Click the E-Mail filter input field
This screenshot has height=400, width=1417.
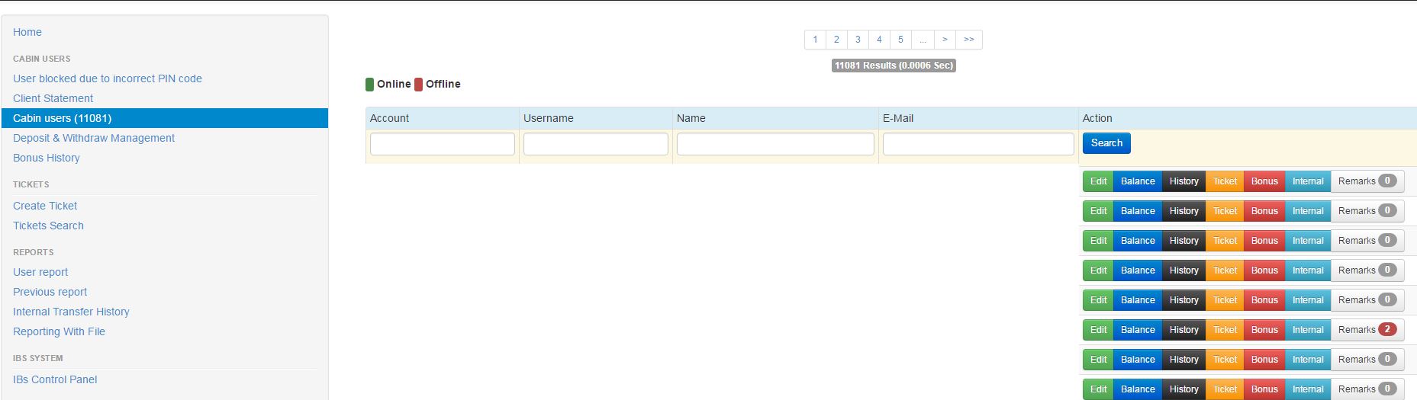[977, 144]
